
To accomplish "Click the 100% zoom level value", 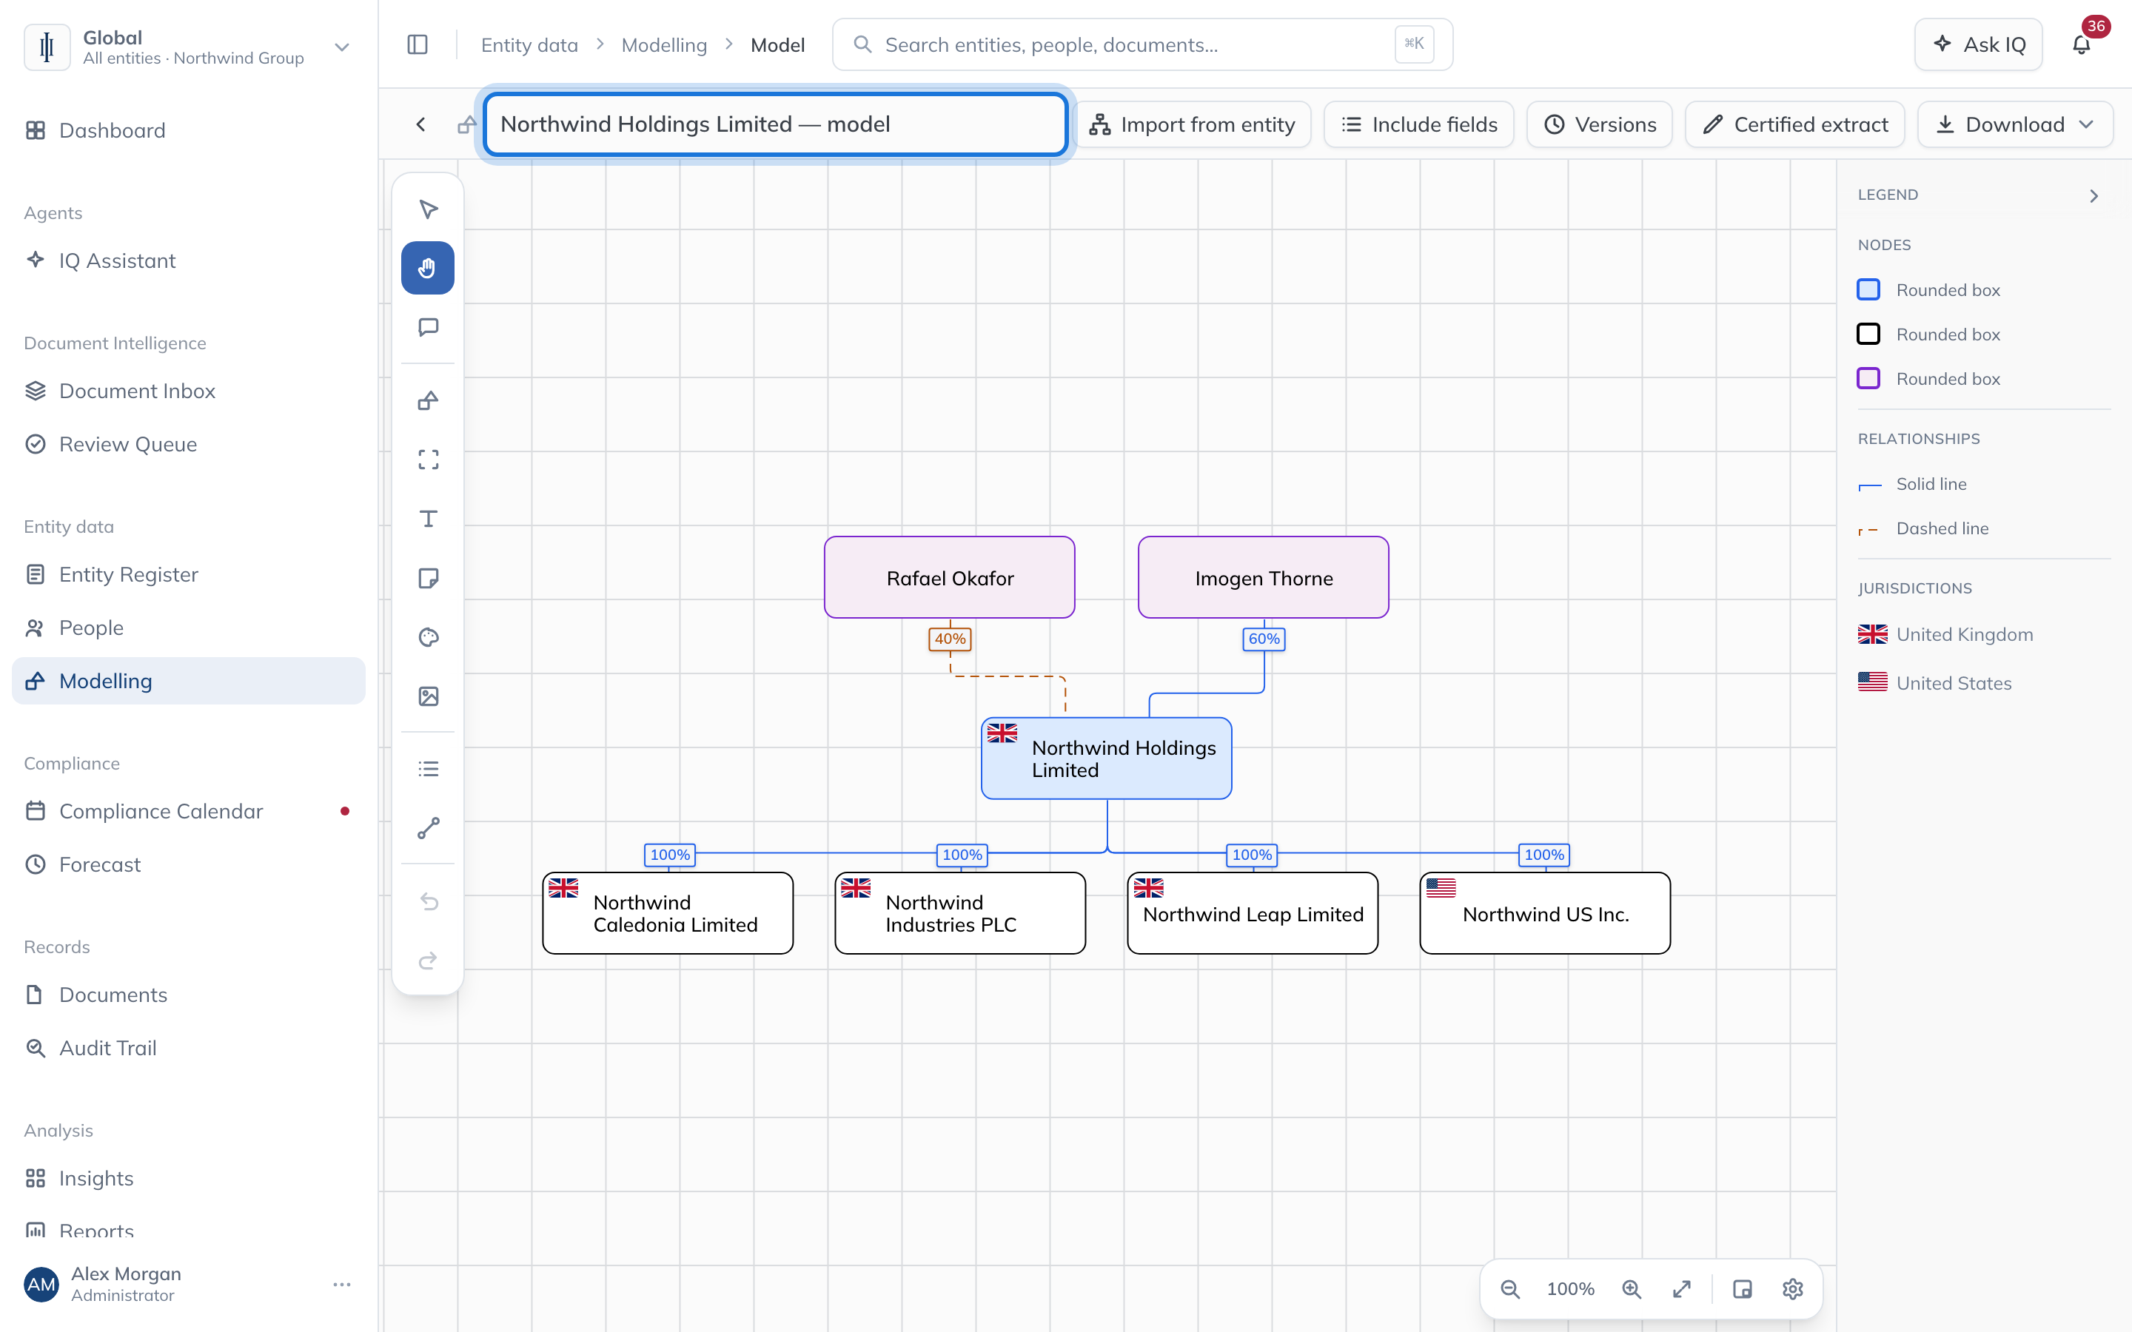I will tap(1571, 1289).
